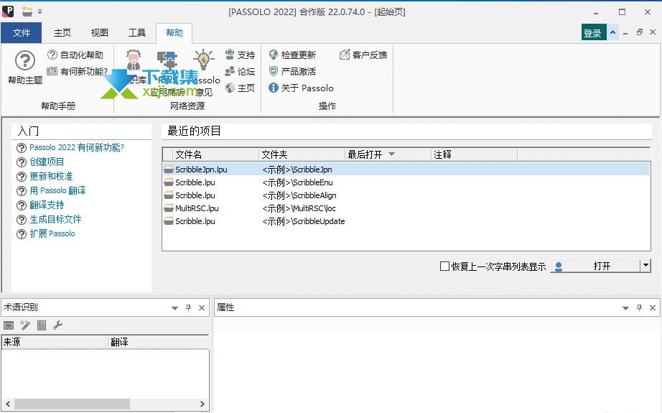Viewport: 662px width, 413px height.
Task: Click wrench settings icon in 术语识别 toolbar
Action: pyautogui.click(x=58, y=325)
